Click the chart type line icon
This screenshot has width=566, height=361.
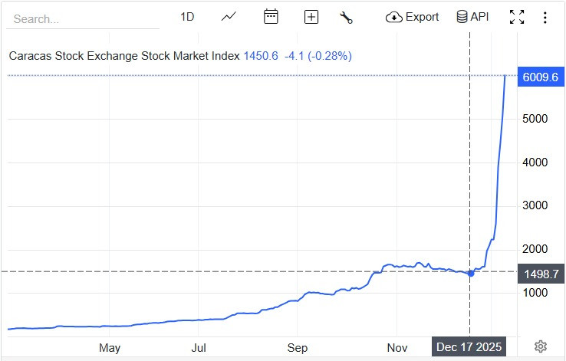pos(229,17)
